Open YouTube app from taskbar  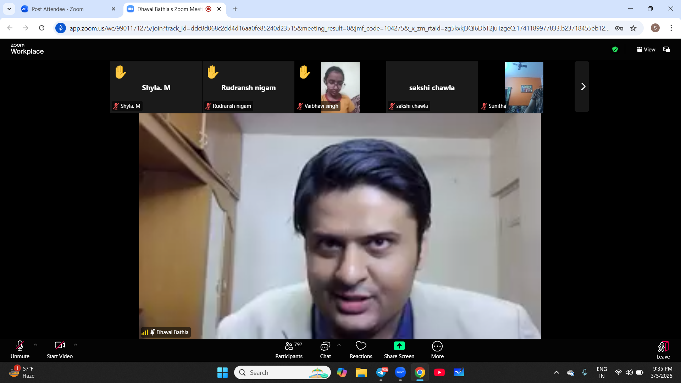pos(439,372)
